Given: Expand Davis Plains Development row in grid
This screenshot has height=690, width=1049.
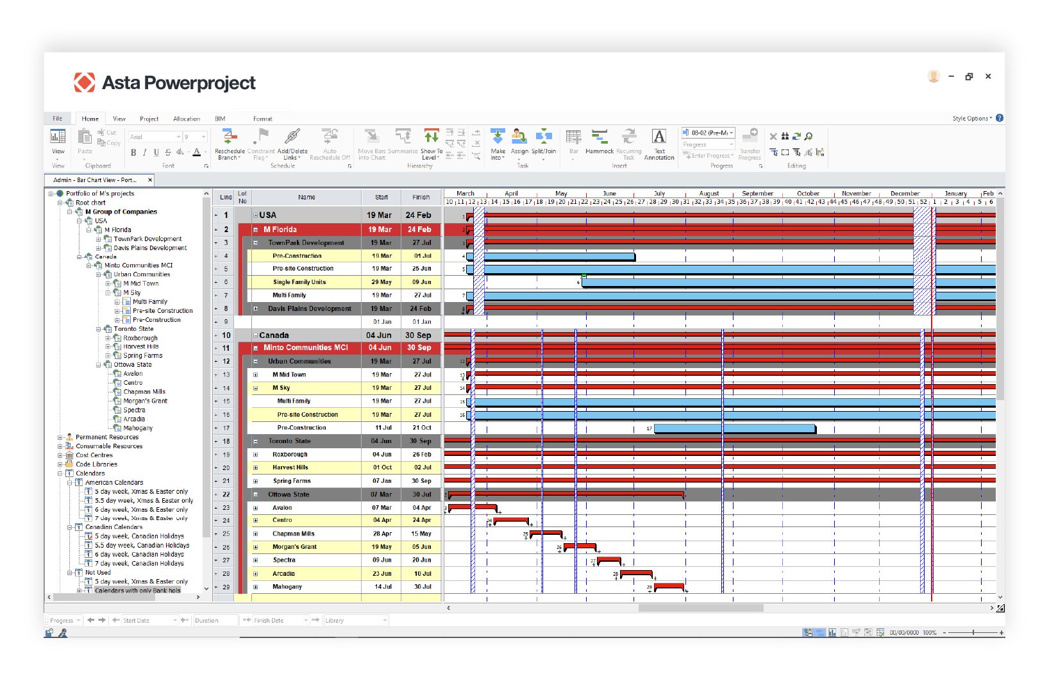Looking at the screenshot, I should tap(255, 309).
